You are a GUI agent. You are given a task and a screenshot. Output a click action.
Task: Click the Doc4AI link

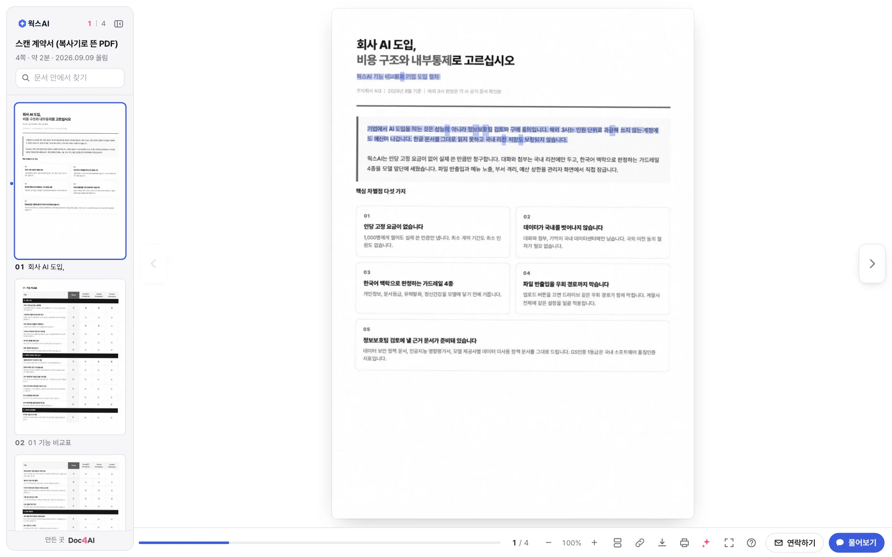coord(81,540)
